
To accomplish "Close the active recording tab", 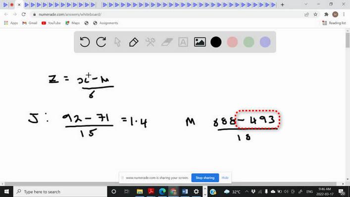I will pyautogui.click(x=19, y=4).
